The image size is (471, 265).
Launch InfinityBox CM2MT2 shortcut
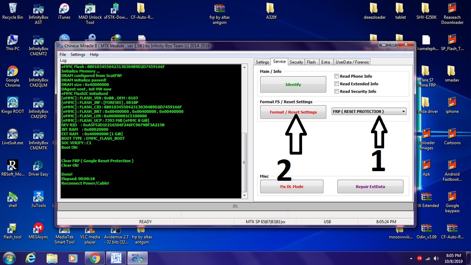[x=39, y=45]
